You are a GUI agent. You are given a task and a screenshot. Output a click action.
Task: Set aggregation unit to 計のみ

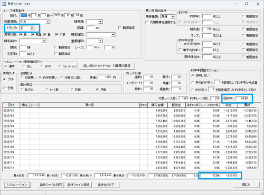[22, 90]
